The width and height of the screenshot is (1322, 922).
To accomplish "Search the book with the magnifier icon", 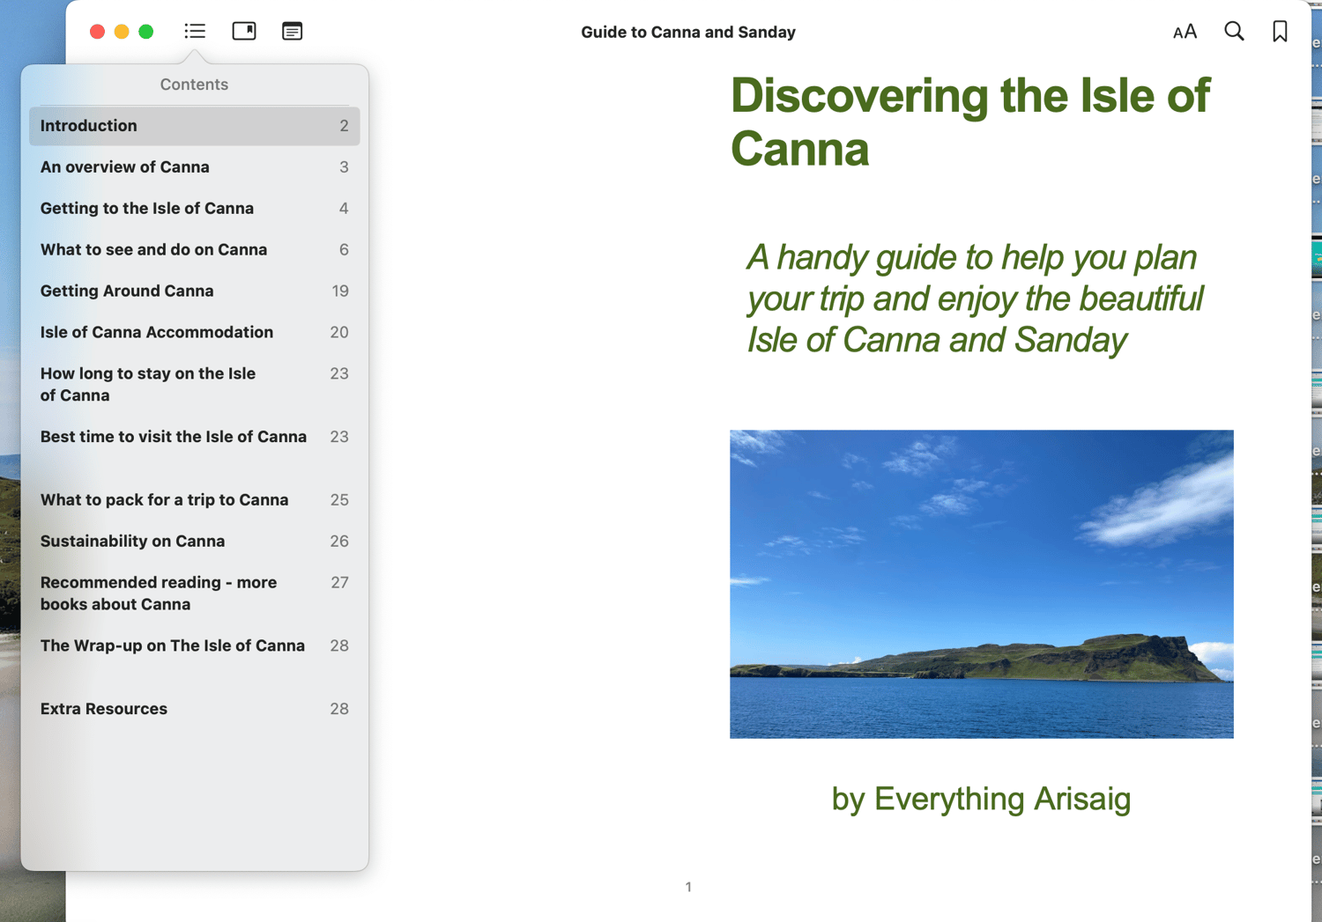I will tap(1234, 32).
